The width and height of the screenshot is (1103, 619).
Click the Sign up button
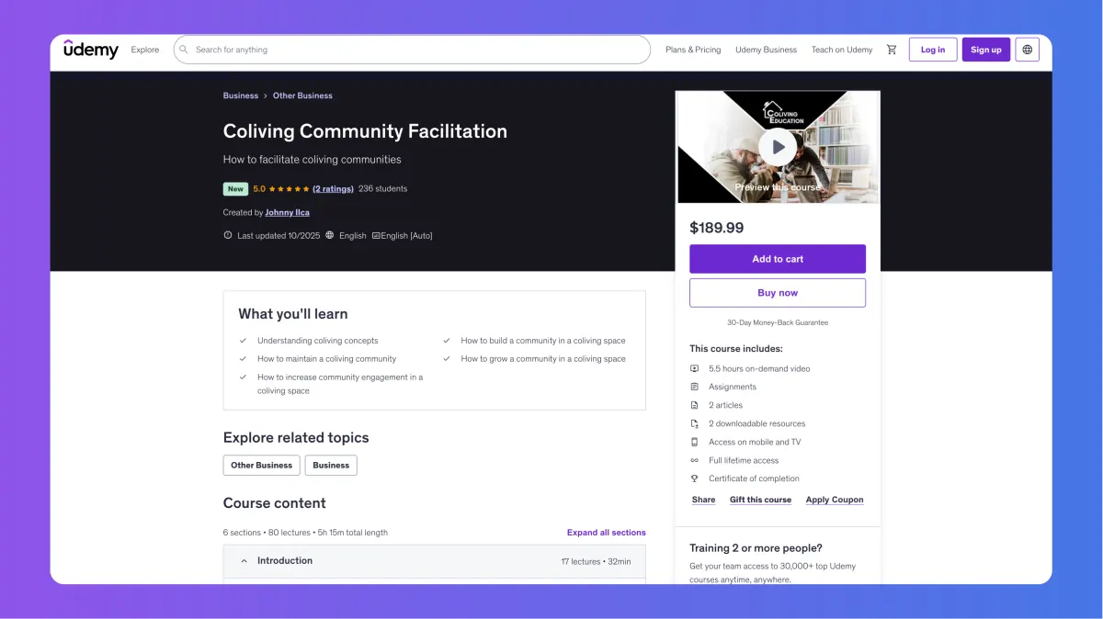click(x=986, y=50)
